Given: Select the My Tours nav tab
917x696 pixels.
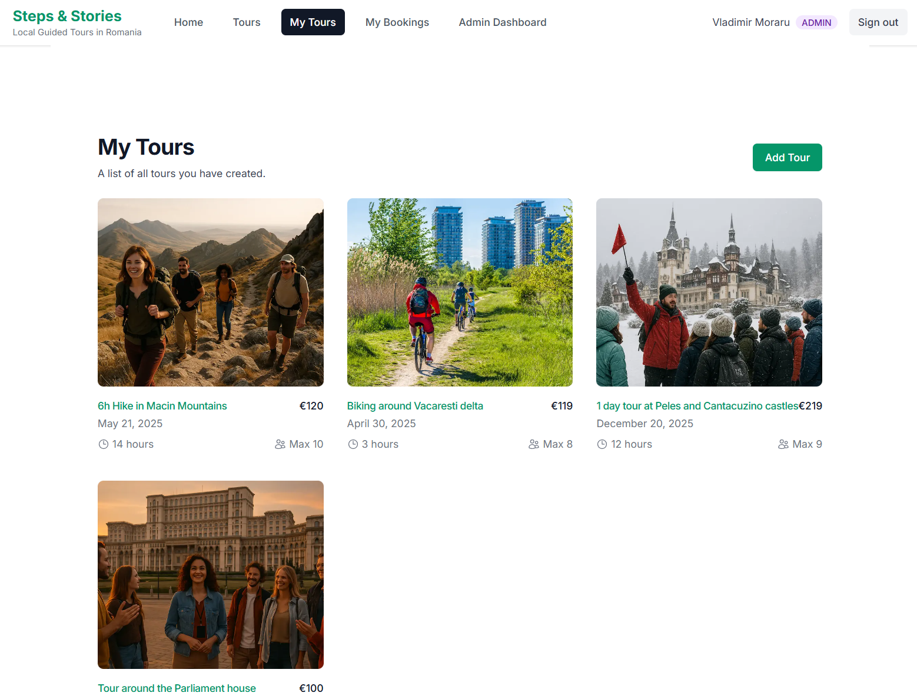Looking at the screenshot, I should click(x=313, y=22).
